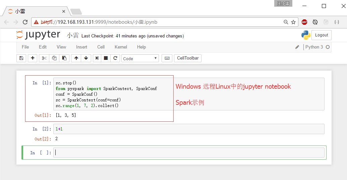Paste cells below using the clipboard icon
347x180 pixels.
64,58
